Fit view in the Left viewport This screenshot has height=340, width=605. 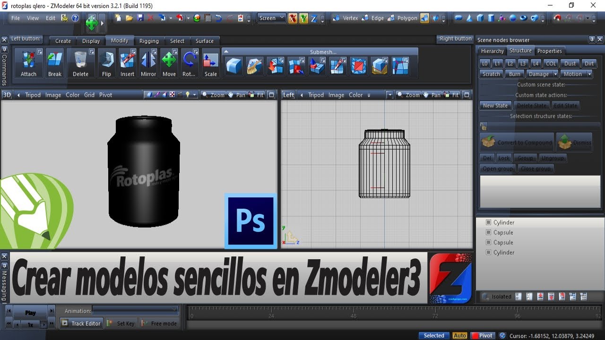tap(451, 95)
